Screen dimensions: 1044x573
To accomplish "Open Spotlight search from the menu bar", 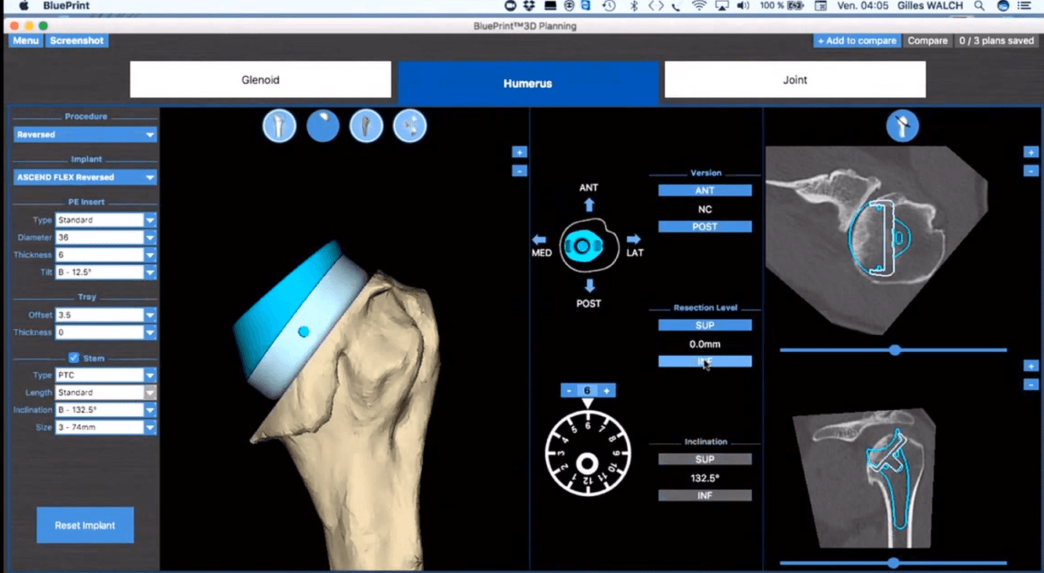I will pos(979,5).
